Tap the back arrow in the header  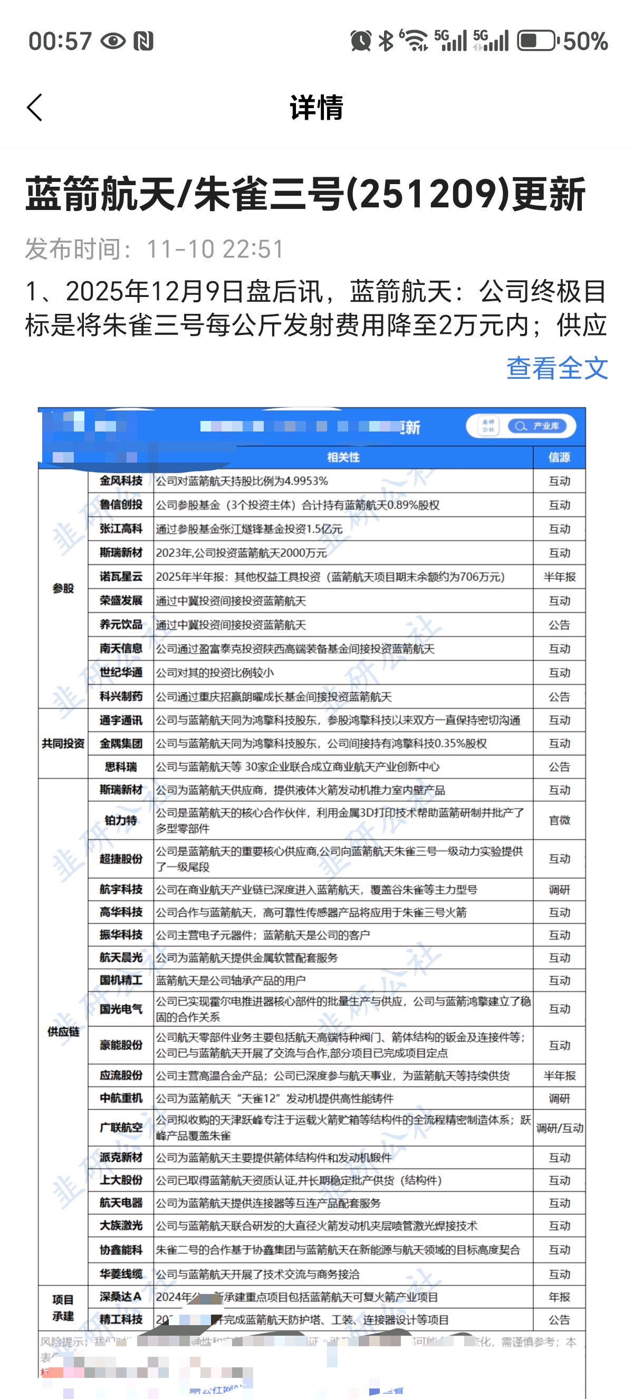pyautogui.click(x=34, y=108)
